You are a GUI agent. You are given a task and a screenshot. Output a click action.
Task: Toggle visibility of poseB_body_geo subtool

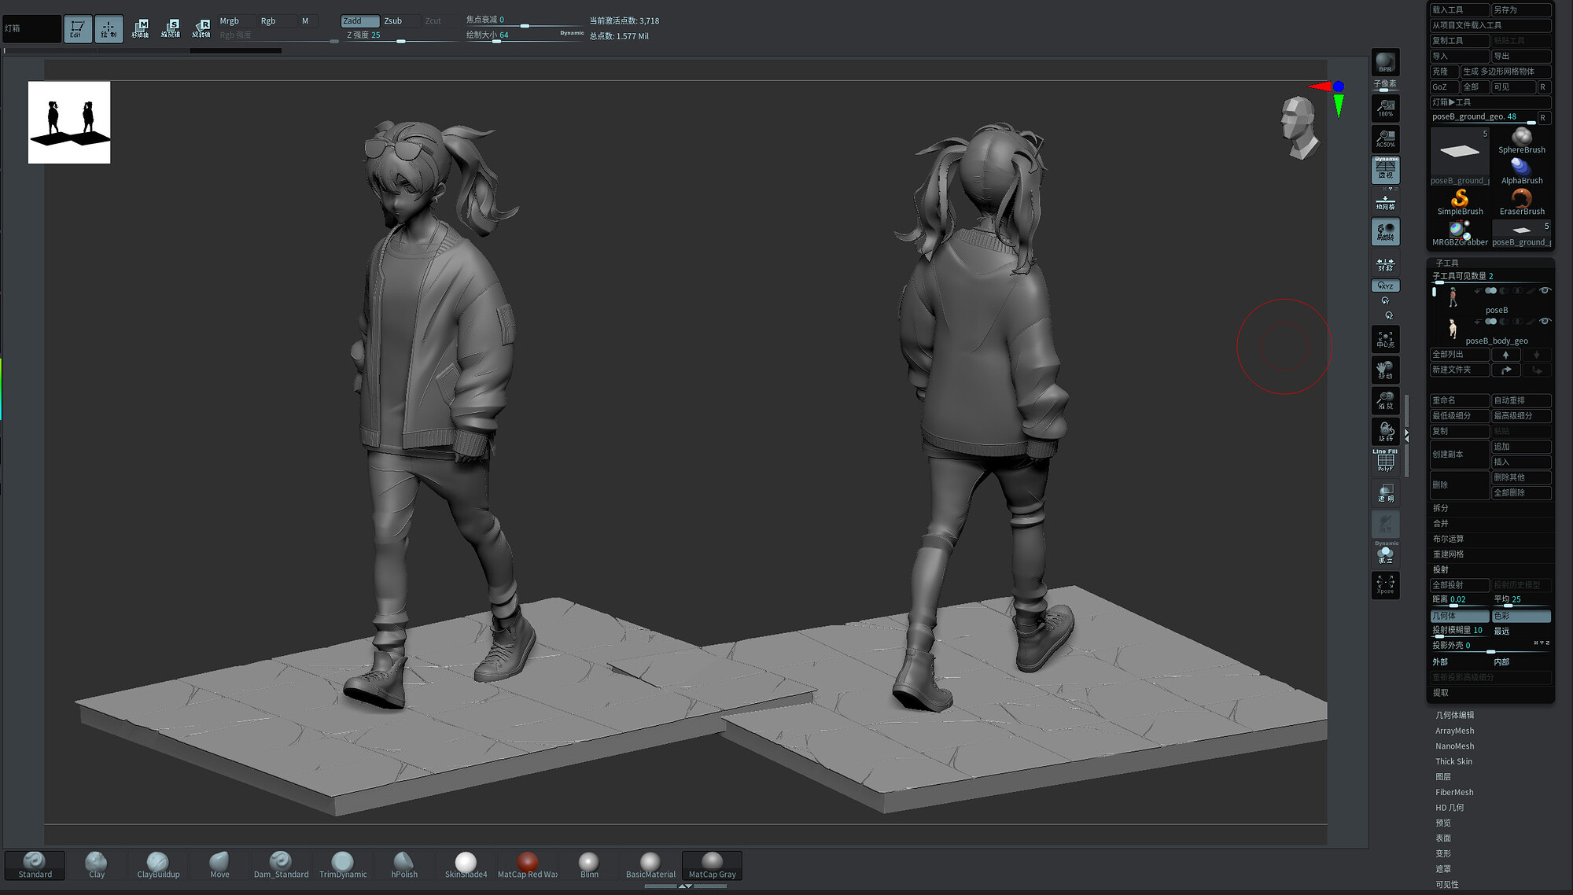[1544, 321]
